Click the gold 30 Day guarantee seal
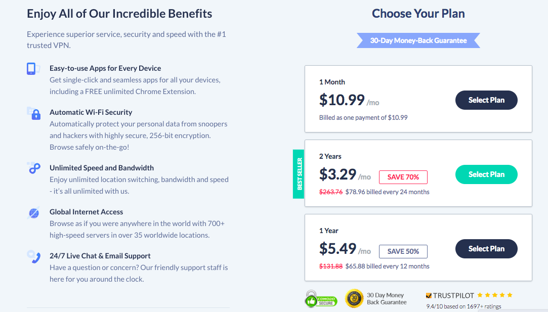This screenshot has width=548, height=312. click(x=354, y=298)
